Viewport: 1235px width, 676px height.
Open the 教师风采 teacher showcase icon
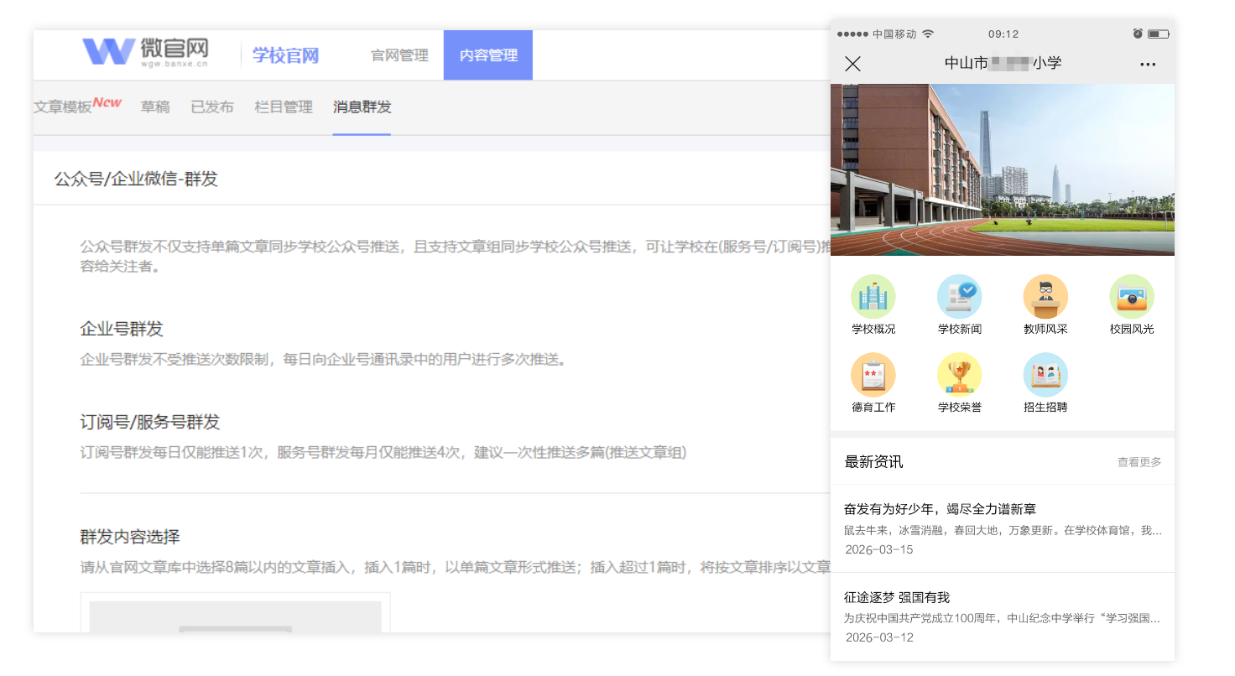point(1045,298)
